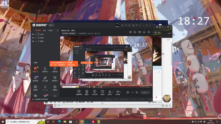This screenshot has height=124, width=221.
Task: Open hamburger menu in the white back window
Action: [x=55, y=106]
